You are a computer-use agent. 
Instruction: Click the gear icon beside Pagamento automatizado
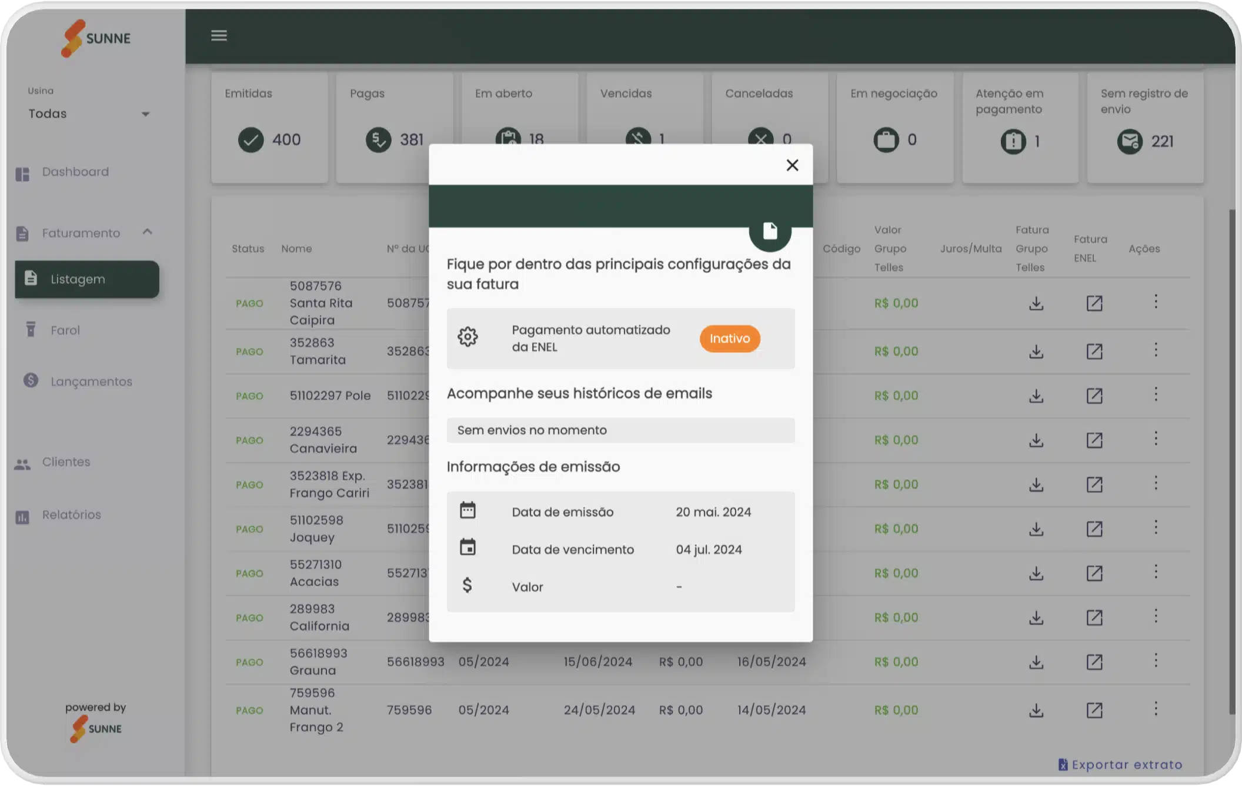point(468,337)
